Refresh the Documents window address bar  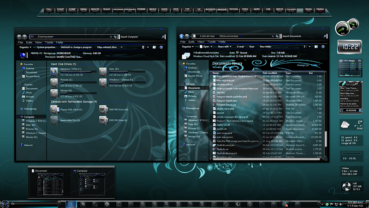pyautogui.click(x=277, y=37)
